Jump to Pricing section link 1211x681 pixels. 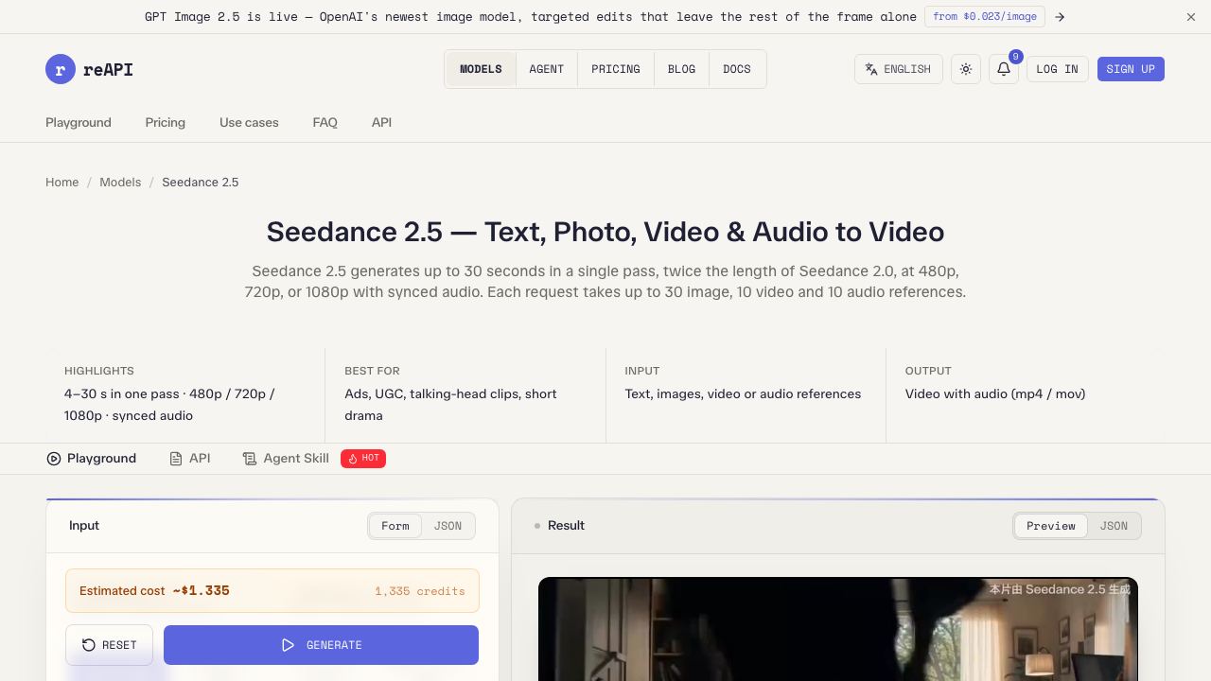pyautogui.click(x=166, y=122)
